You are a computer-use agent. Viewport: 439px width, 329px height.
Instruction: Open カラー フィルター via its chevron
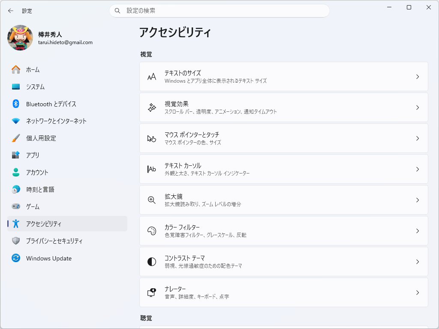tap(418, 231)
